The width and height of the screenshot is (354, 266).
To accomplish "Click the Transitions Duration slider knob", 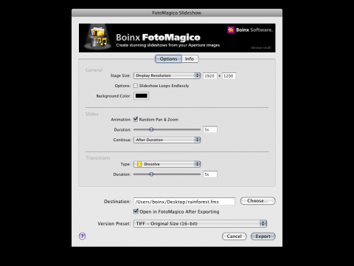I will pos(151,174).
